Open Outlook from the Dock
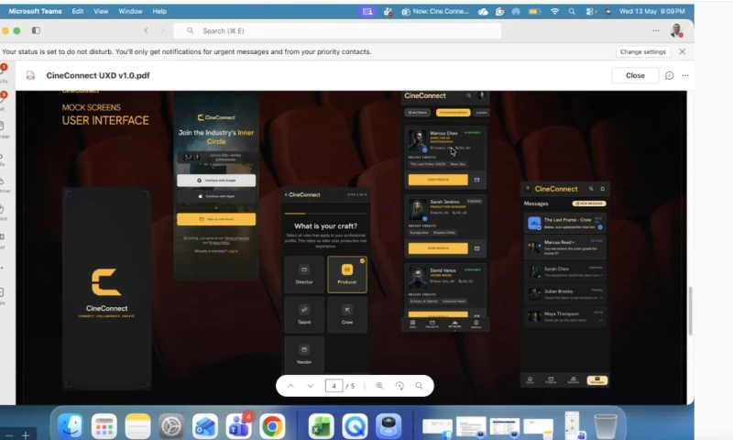 click(204, 426)
